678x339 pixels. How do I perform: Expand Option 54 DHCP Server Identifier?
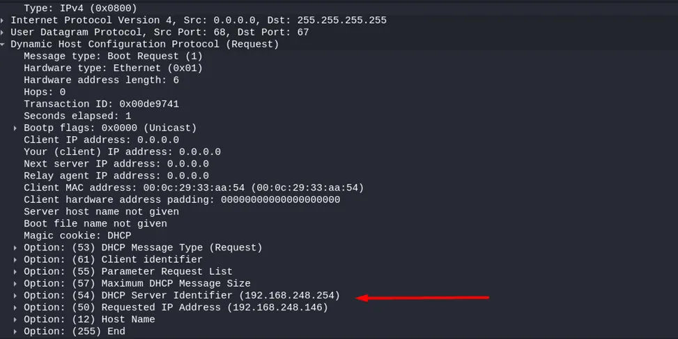pos(15,296)
